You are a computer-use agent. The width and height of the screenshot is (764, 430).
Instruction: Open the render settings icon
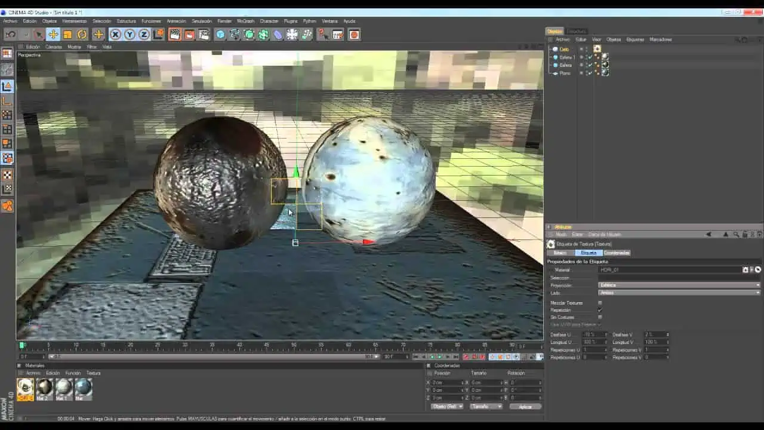click(x=204, y=35)
